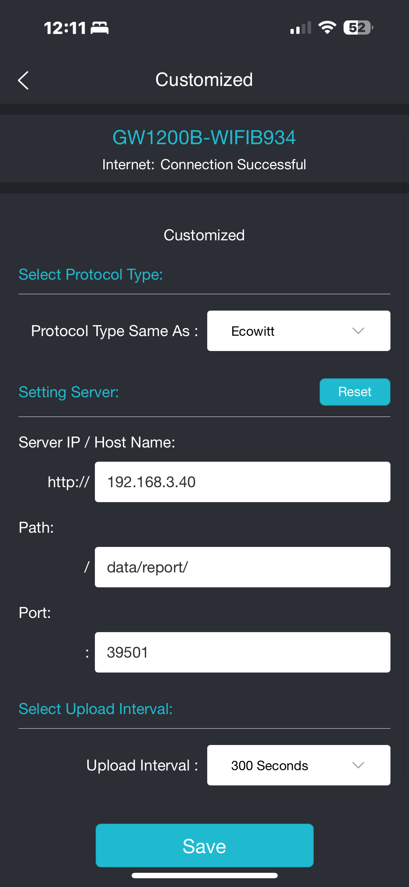
Task: Tap the status bar clock 12:11
Action: click(65, 28)
